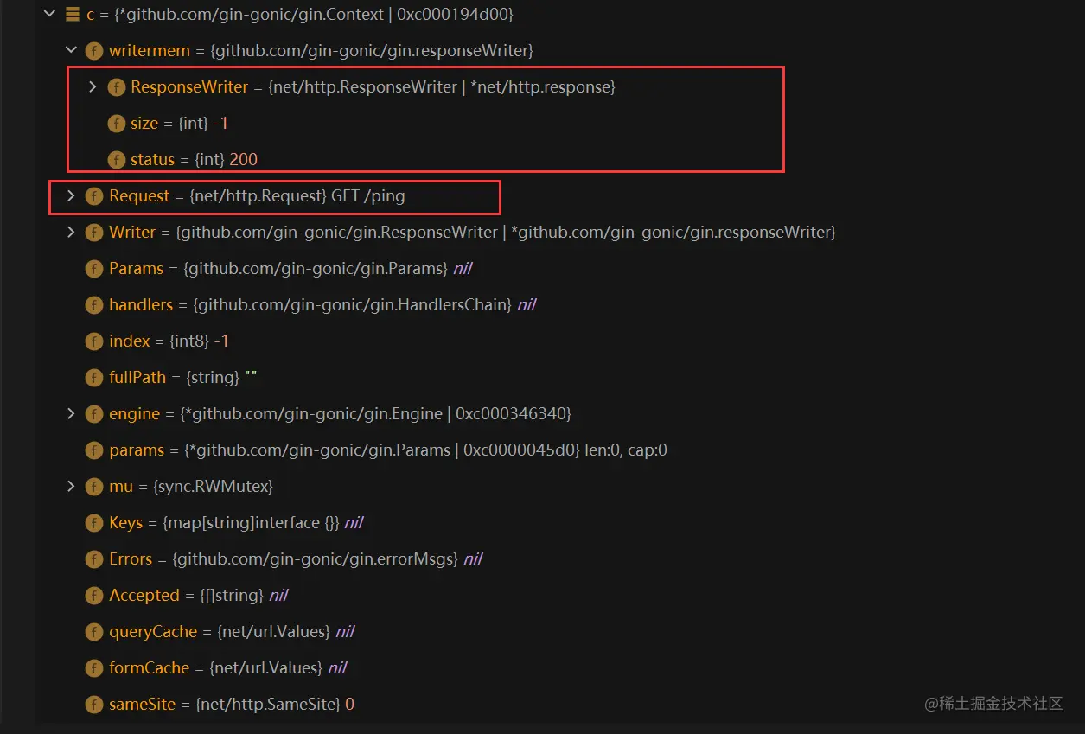Click the GET /ping request value

(x=368, y=196)
